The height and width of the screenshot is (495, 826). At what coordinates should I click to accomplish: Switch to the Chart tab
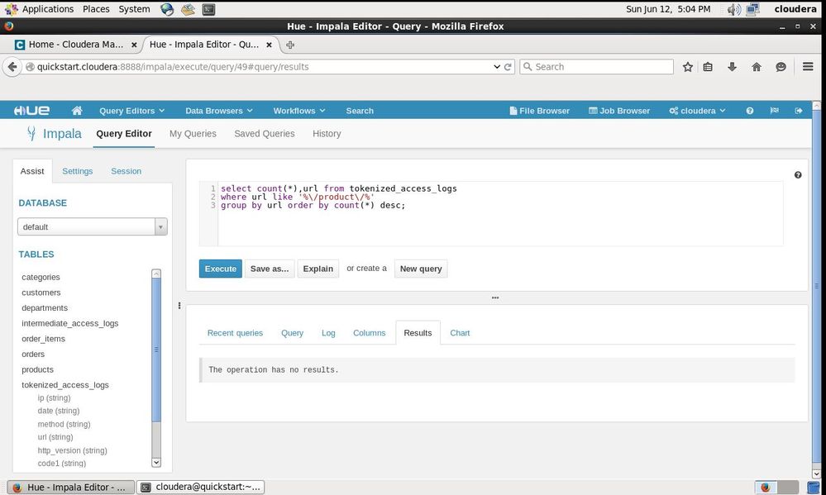pyautogui.click(x=460, y=333)
